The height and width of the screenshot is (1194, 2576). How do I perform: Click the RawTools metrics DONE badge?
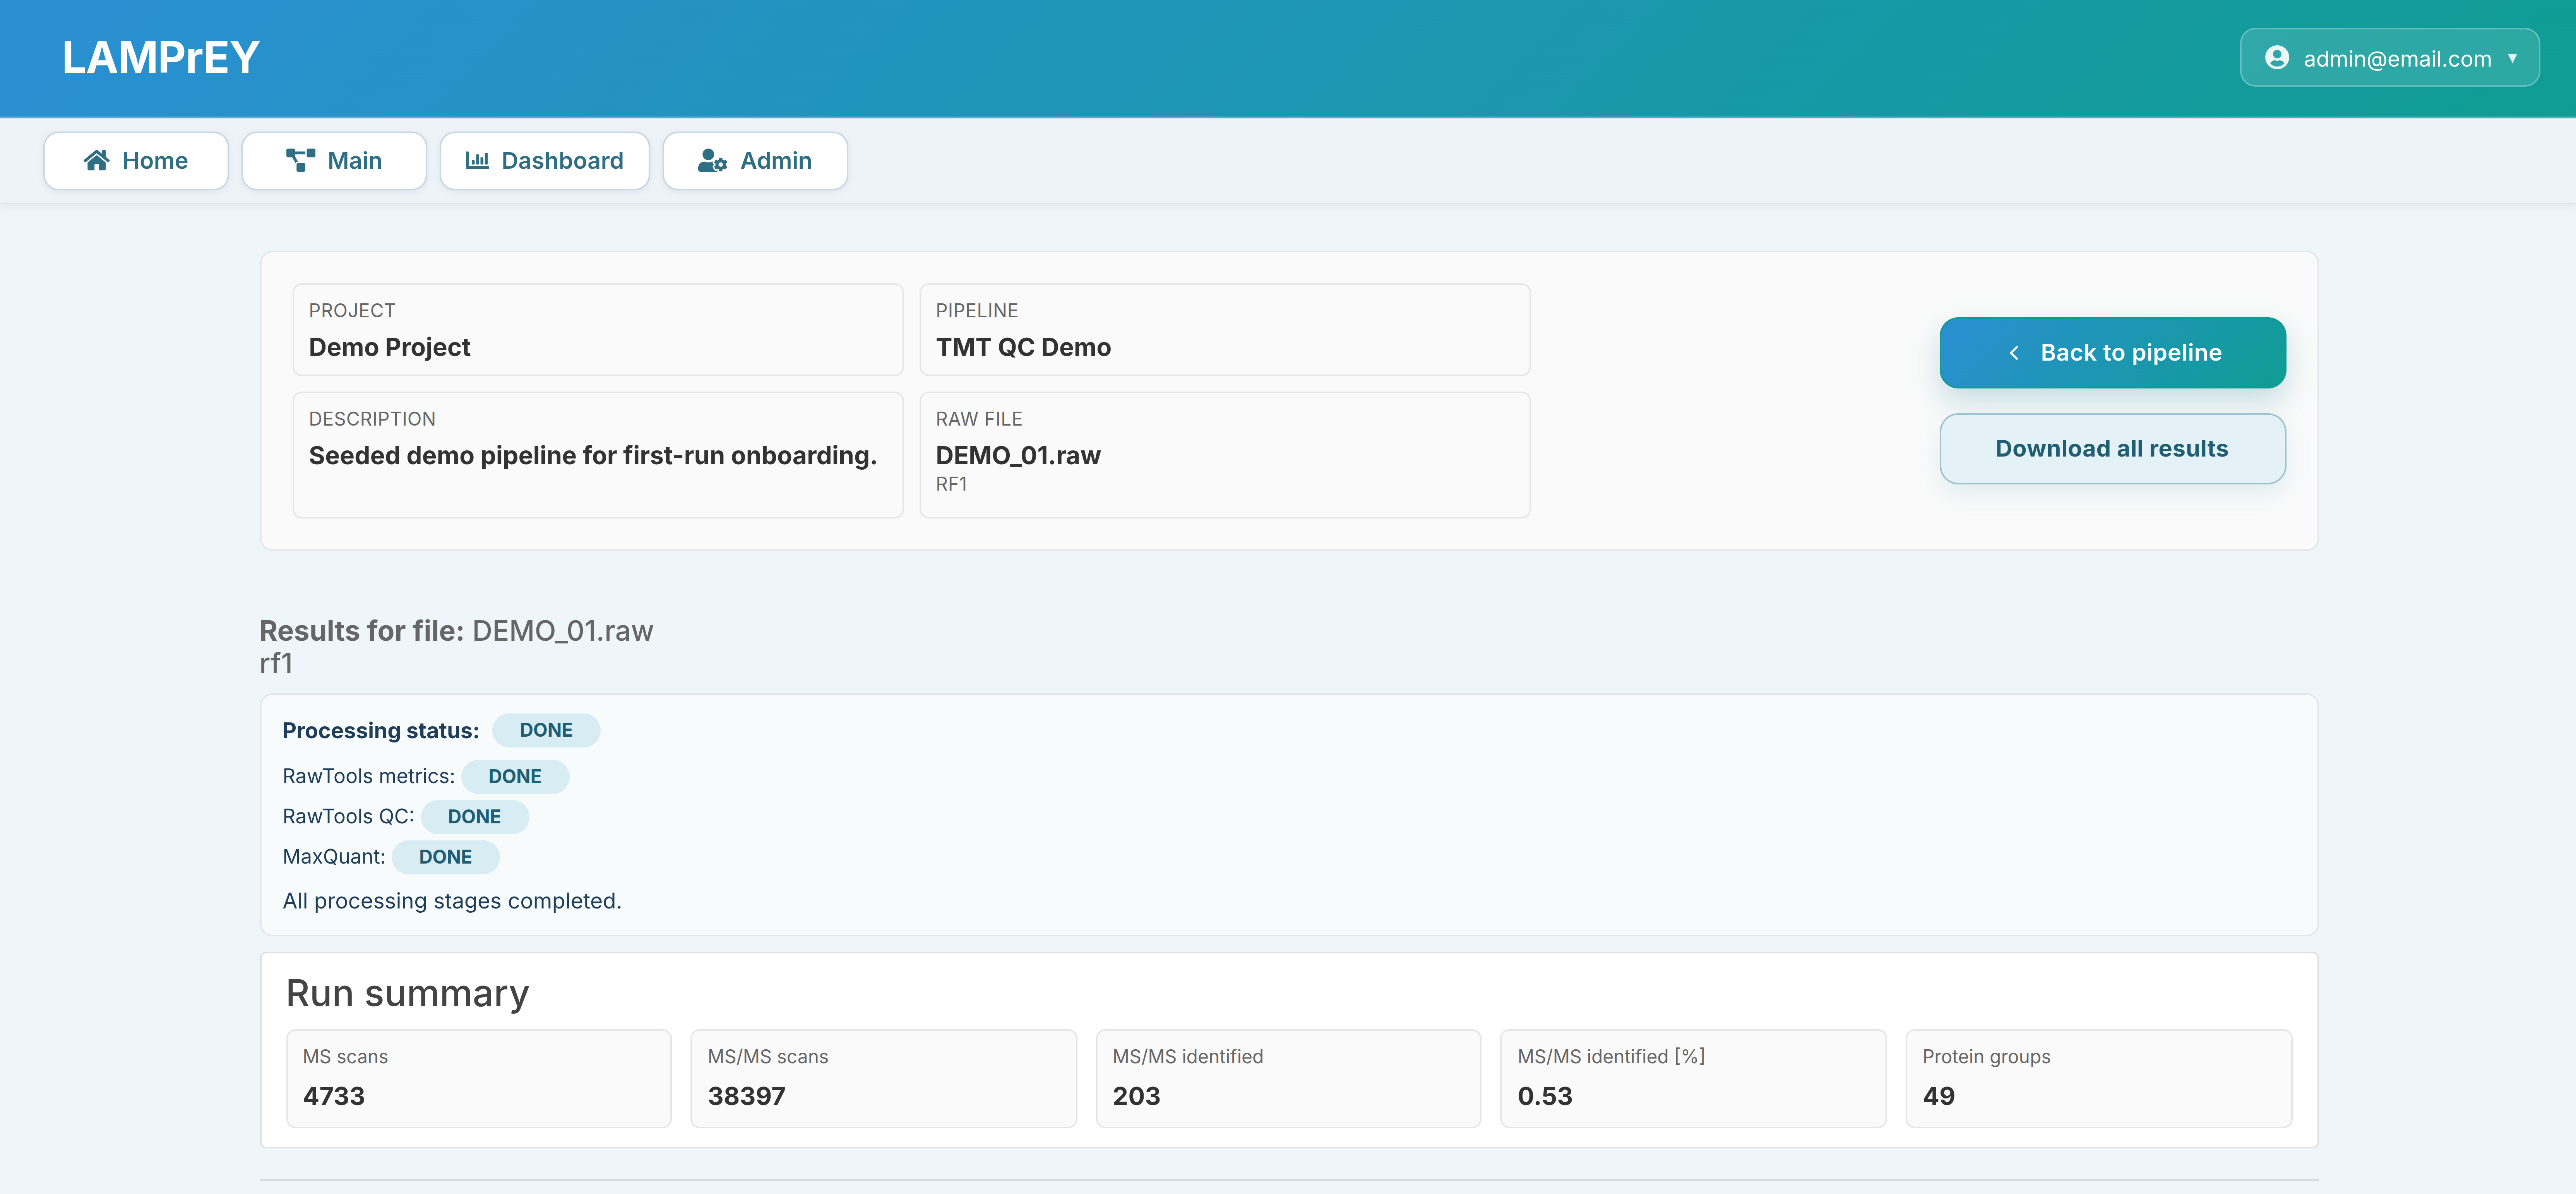point(515,777)
